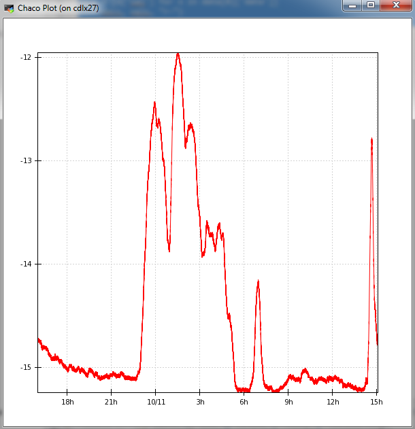This screenshot has width=415, height=429.
Task: Click the 15h x-axis tick label
Action: click(x=376, y=402)
